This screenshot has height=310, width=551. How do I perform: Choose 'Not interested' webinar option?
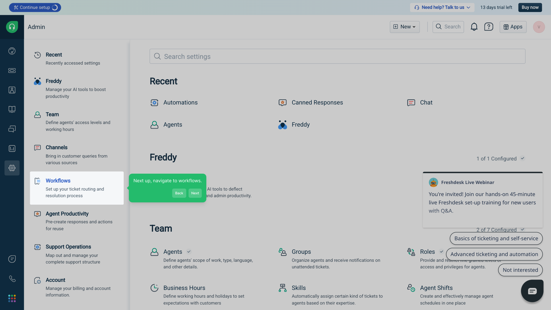520,270
